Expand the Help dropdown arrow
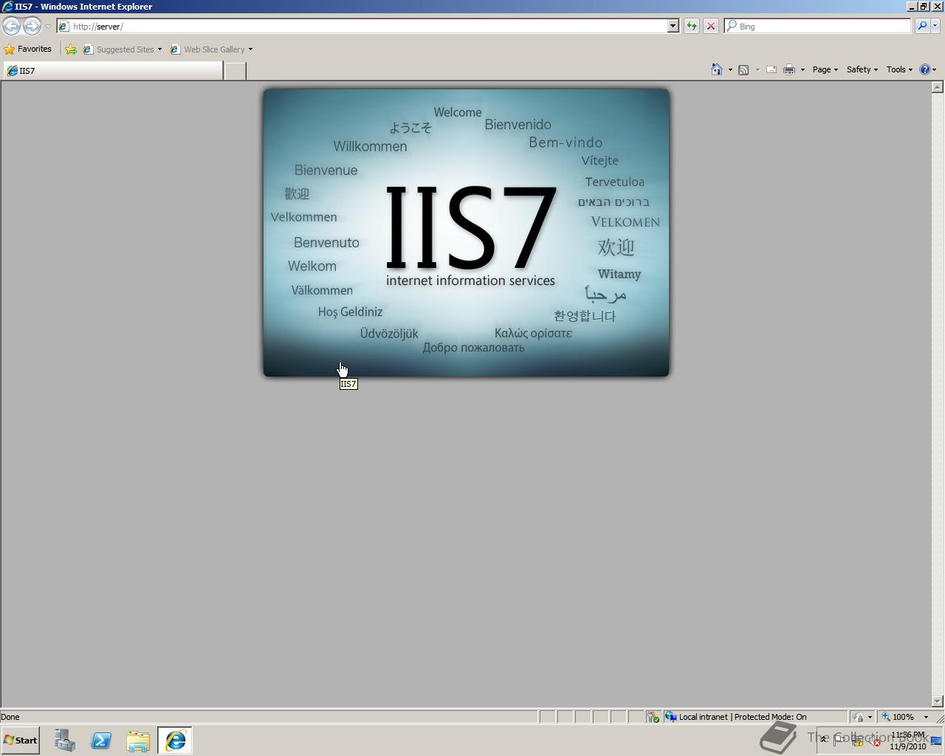The height and width of the screenshot is (756, 945). click(x=935, y=70)
